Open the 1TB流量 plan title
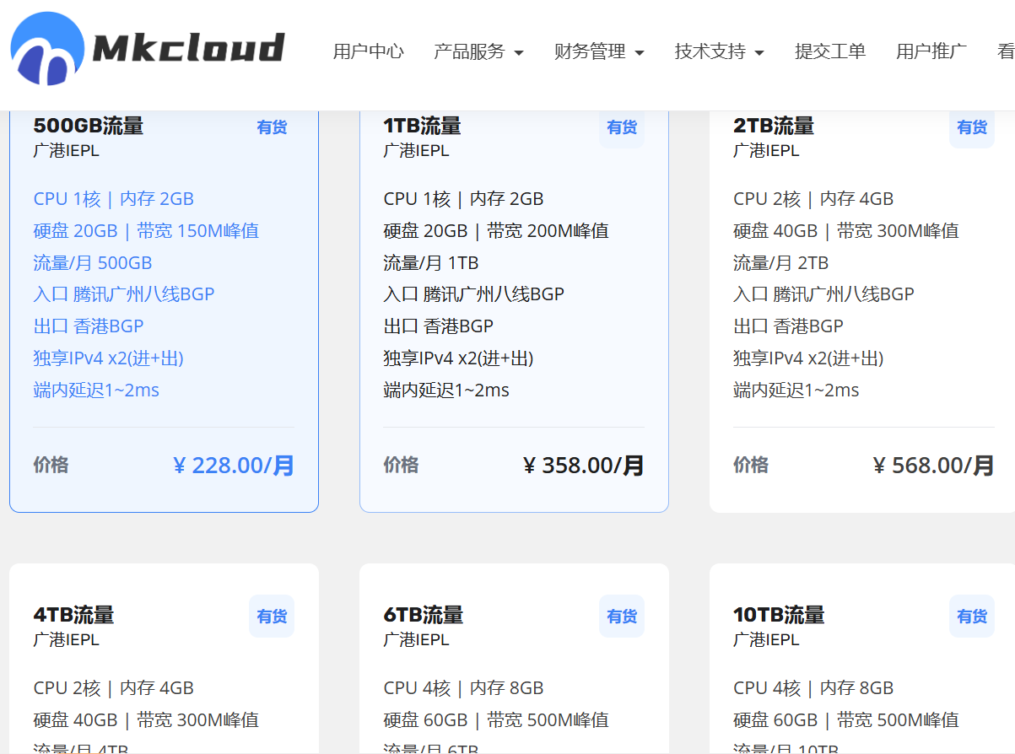Image resolution: width=1015 pixels, height=754 pixels. click(422, 127)
